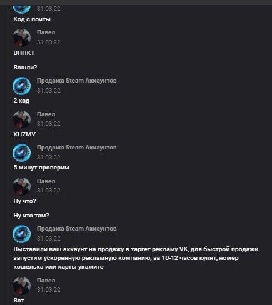This screenshot has width=272, height=305.
Task: Open "Продажа Steam Аккаунтов" name above "5 минут проверим"
Action: [x=77, y=147]
